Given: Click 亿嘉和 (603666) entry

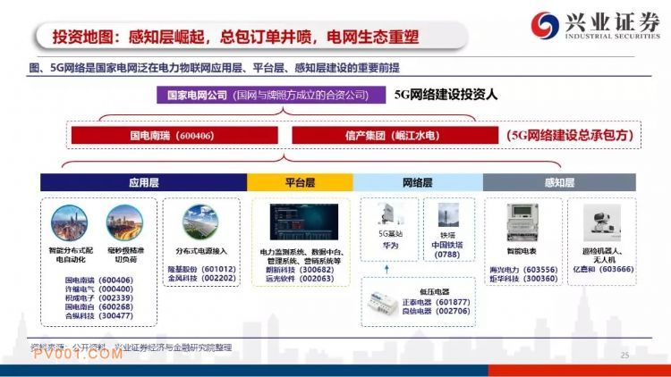Looking at the screenshot, I should tap(603, 269).
